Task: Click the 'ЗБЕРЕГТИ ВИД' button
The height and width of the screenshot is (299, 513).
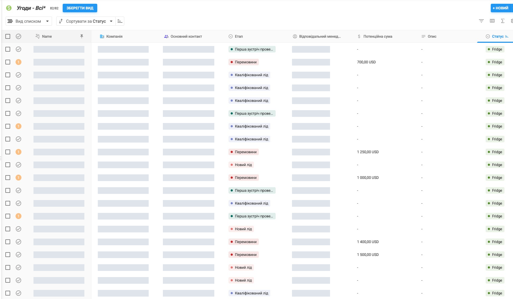Action: click(80, 8)
